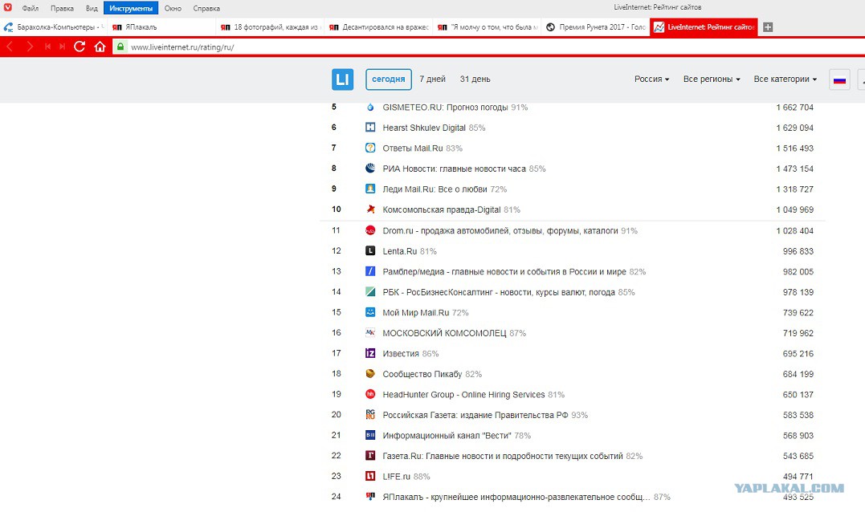Open the Lenta.Ru link

[400, 251]
